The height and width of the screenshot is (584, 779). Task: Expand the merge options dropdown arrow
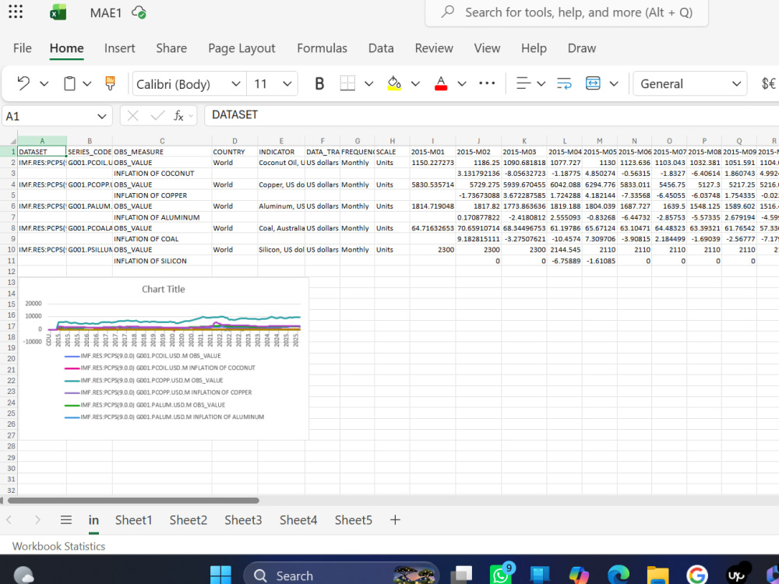(614, 83)
